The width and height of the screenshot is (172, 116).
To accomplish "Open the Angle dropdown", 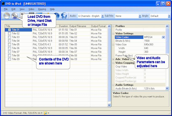I will pos(169,16).
